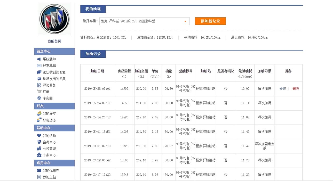Open 会员中心 member center menu item
The image size is (333, 181).
coord(49,142)
